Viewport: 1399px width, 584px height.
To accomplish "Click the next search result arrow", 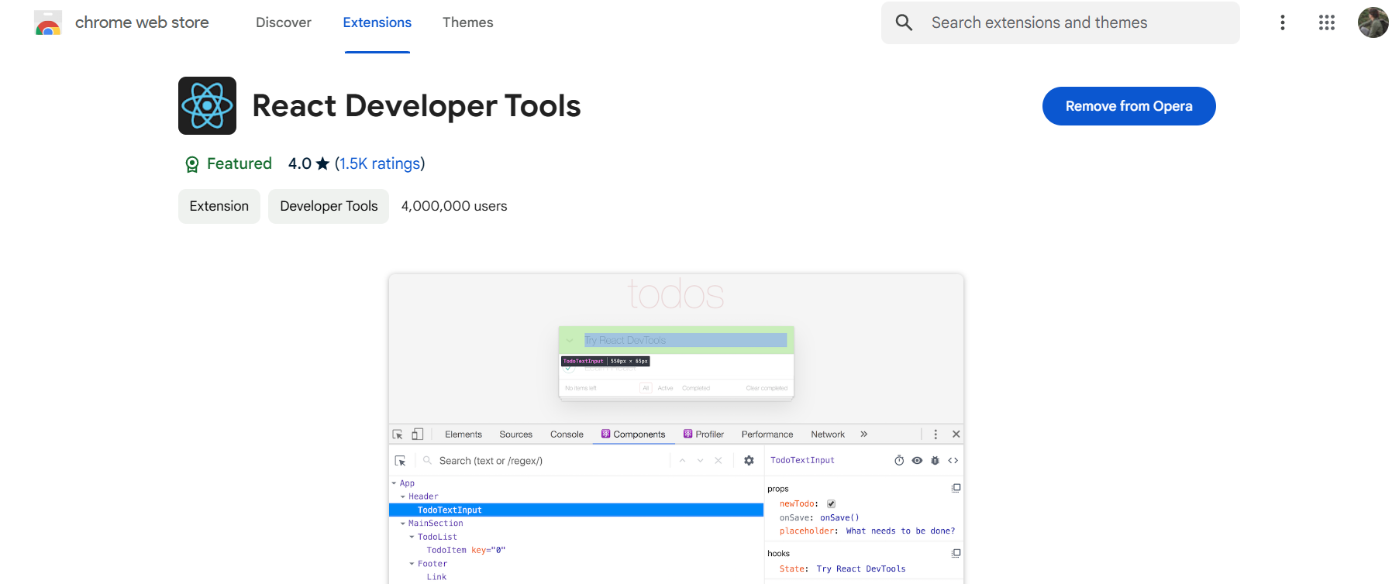I will [x=700, y=461].
